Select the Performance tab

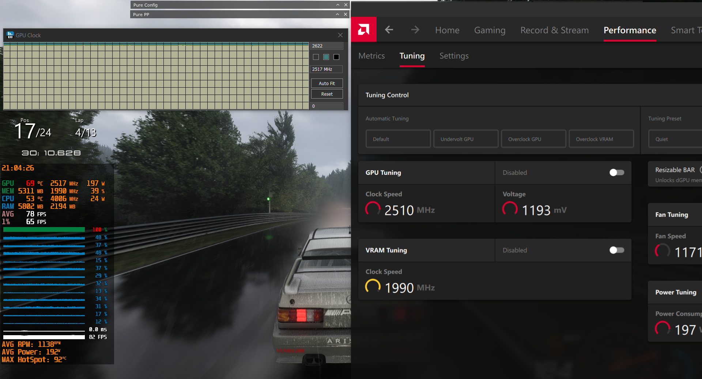click(630, 30)
